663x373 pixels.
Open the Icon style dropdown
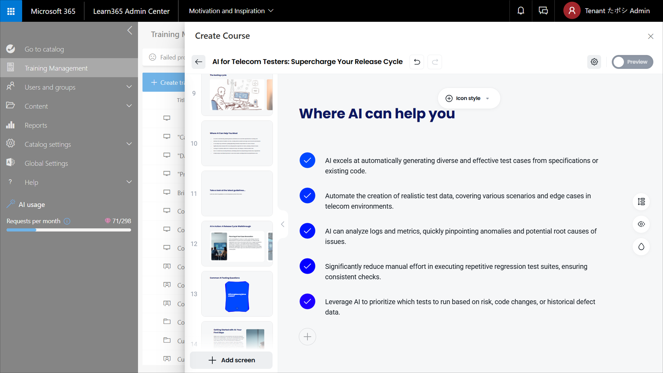click(468, 98)
